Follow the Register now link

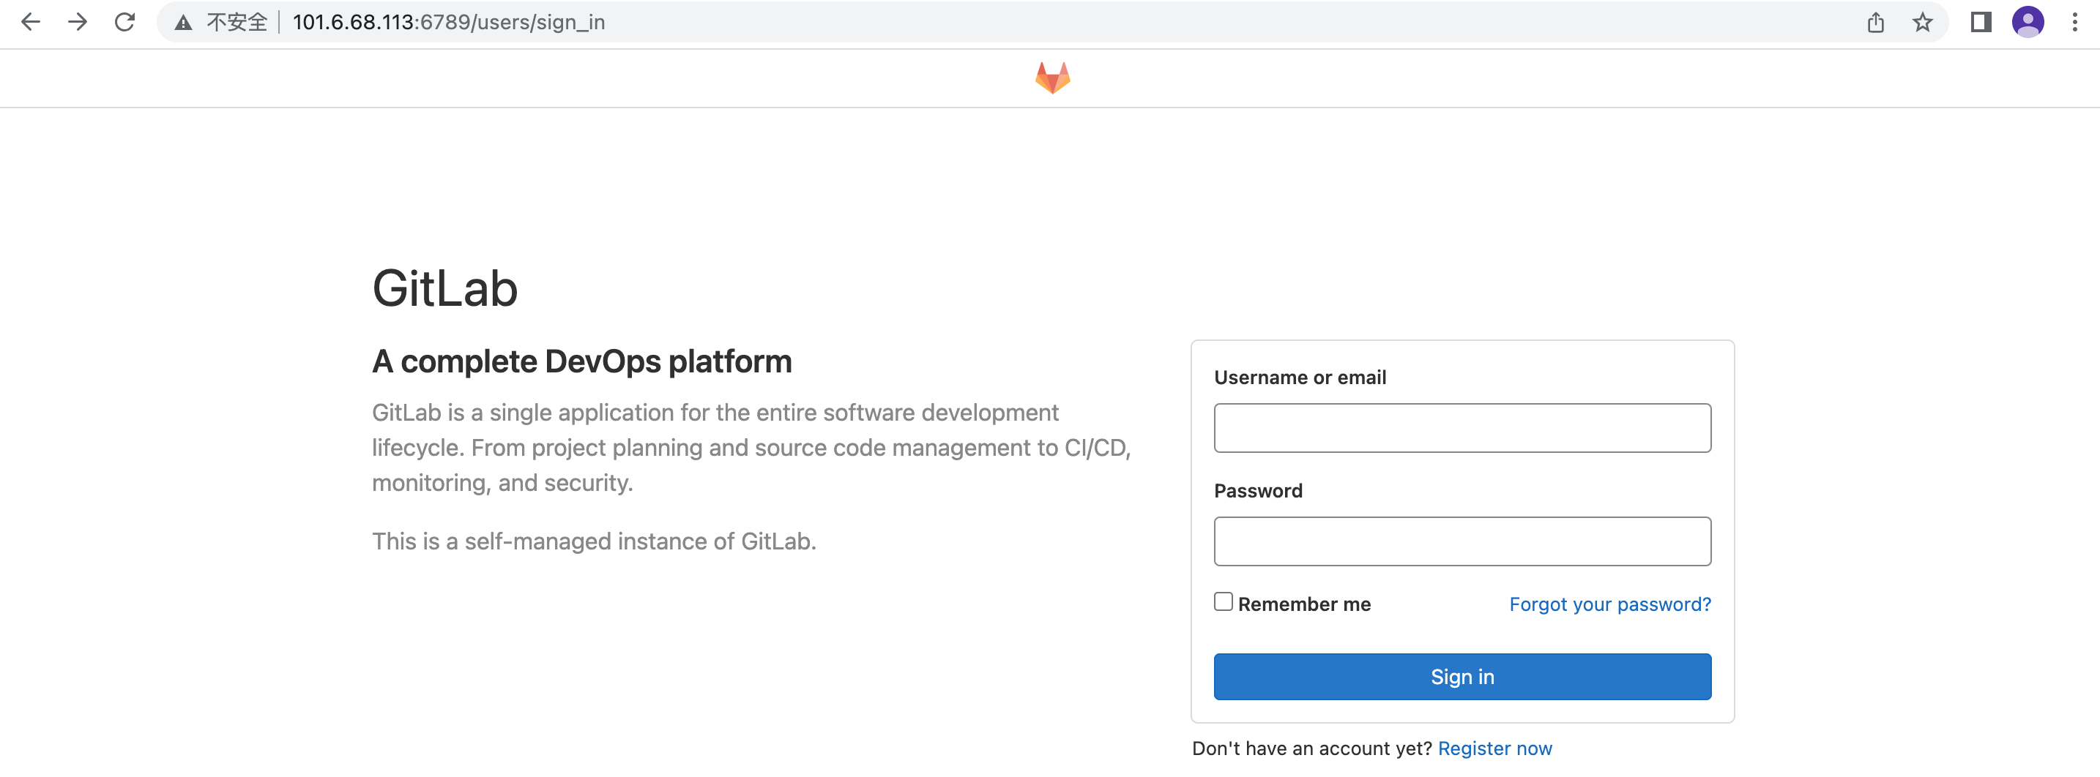click(1494, 748)
